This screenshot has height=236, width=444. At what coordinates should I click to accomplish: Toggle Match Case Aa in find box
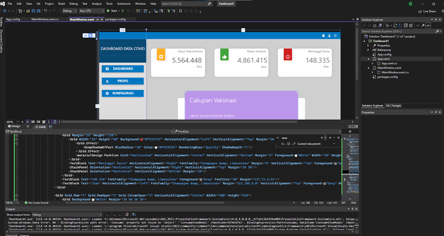point(283,144)
